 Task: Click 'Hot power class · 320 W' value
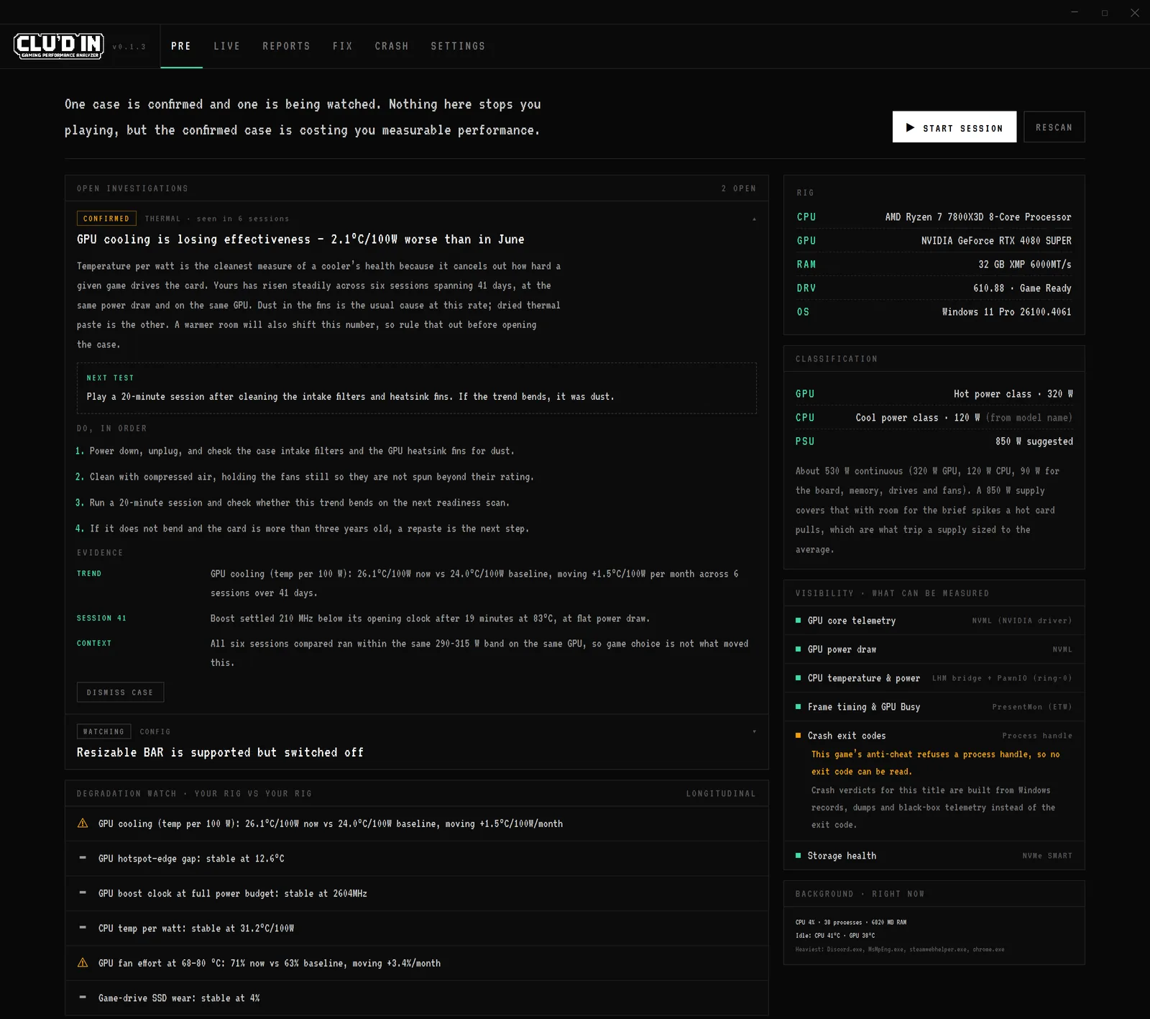tap(1013, 394)
